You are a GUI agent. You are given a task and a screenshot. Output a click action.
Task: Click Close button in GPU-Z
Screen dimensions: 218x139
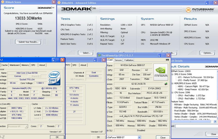coord(163,137)
